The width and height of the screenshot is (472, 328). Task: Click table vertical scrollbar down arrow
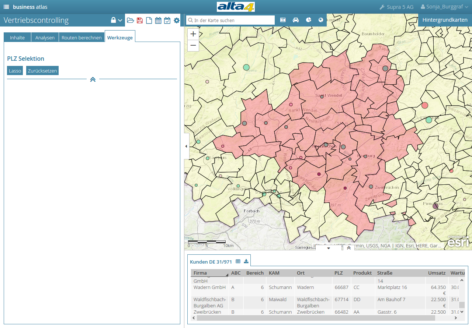click(462, 312)
